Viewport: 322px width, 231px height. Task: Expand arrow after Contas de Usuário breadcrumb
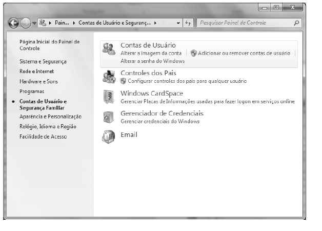pyautogui.click(x=155, y=23)
